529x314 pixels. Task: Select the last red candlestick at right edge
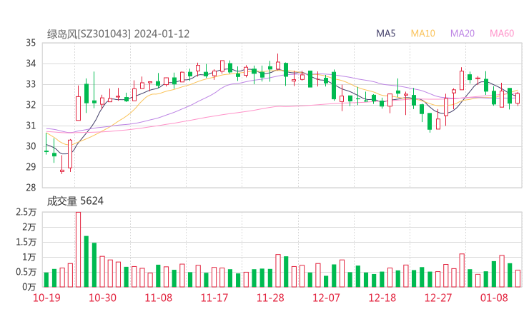(518, 98)
